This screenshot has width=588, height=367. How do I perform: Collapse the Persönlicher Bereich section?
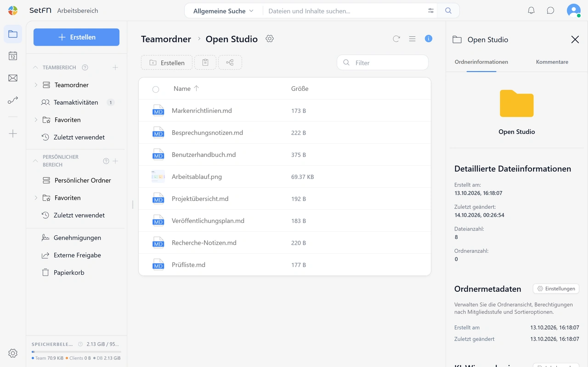click(35, 161)
